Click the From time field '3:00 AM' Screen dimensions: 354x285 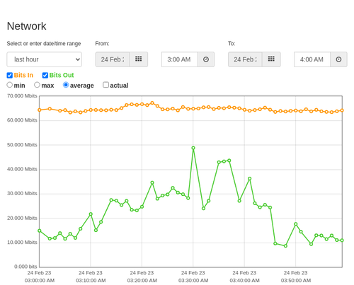coord(180,59)
